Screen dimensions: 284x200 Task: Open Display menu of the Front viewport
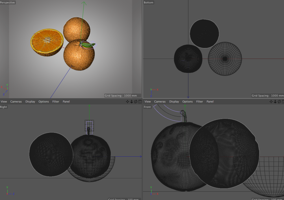coord(174,102)
